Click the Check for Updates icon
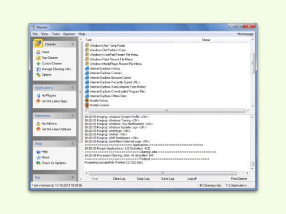 [x=38, y=163]
